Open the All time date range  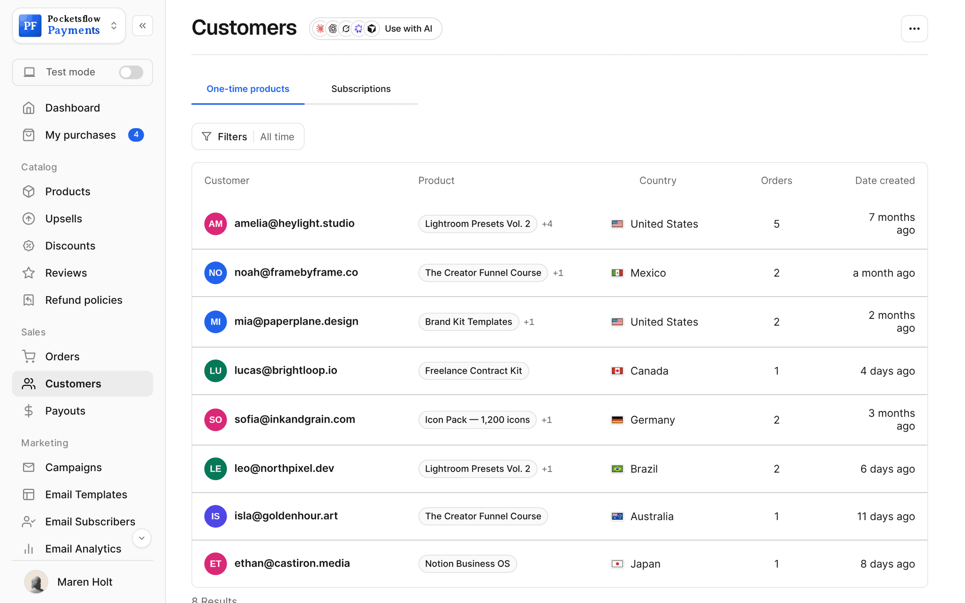[277, 137]
